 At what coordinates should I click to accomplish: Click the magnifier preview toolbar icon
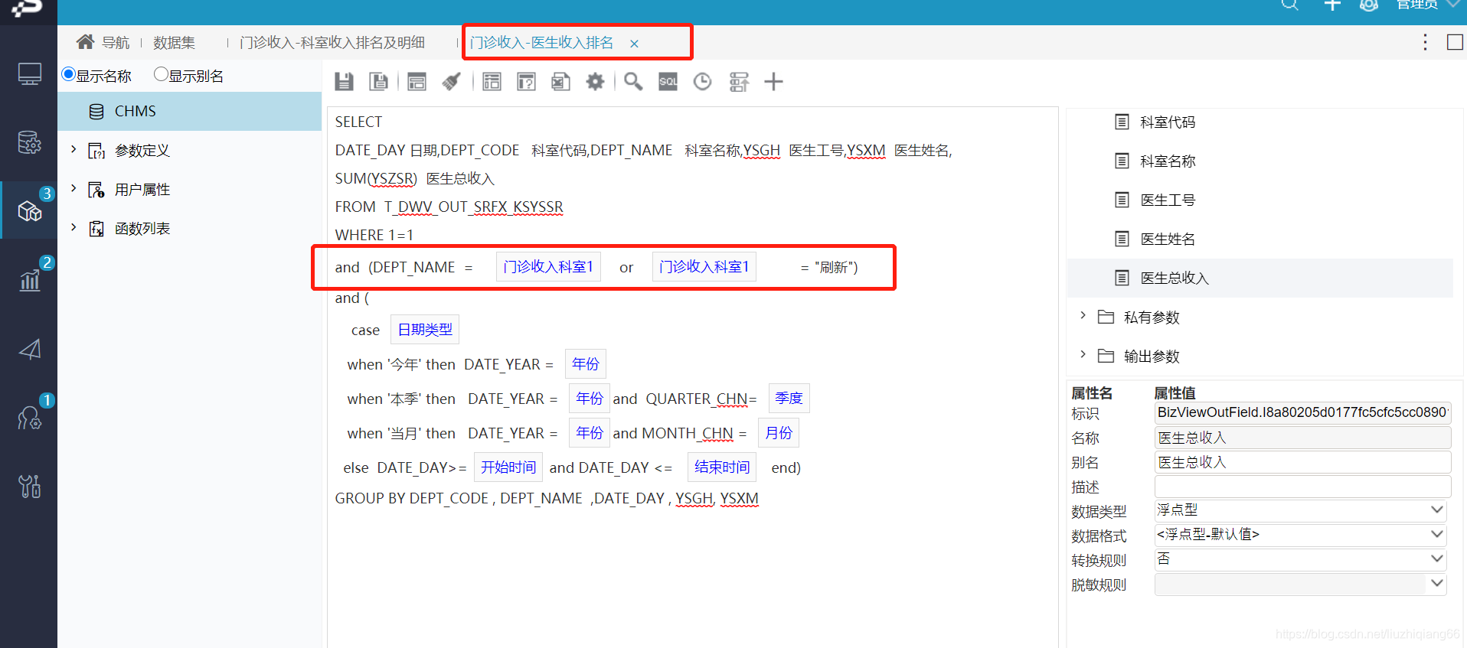[x=633, y=82]
